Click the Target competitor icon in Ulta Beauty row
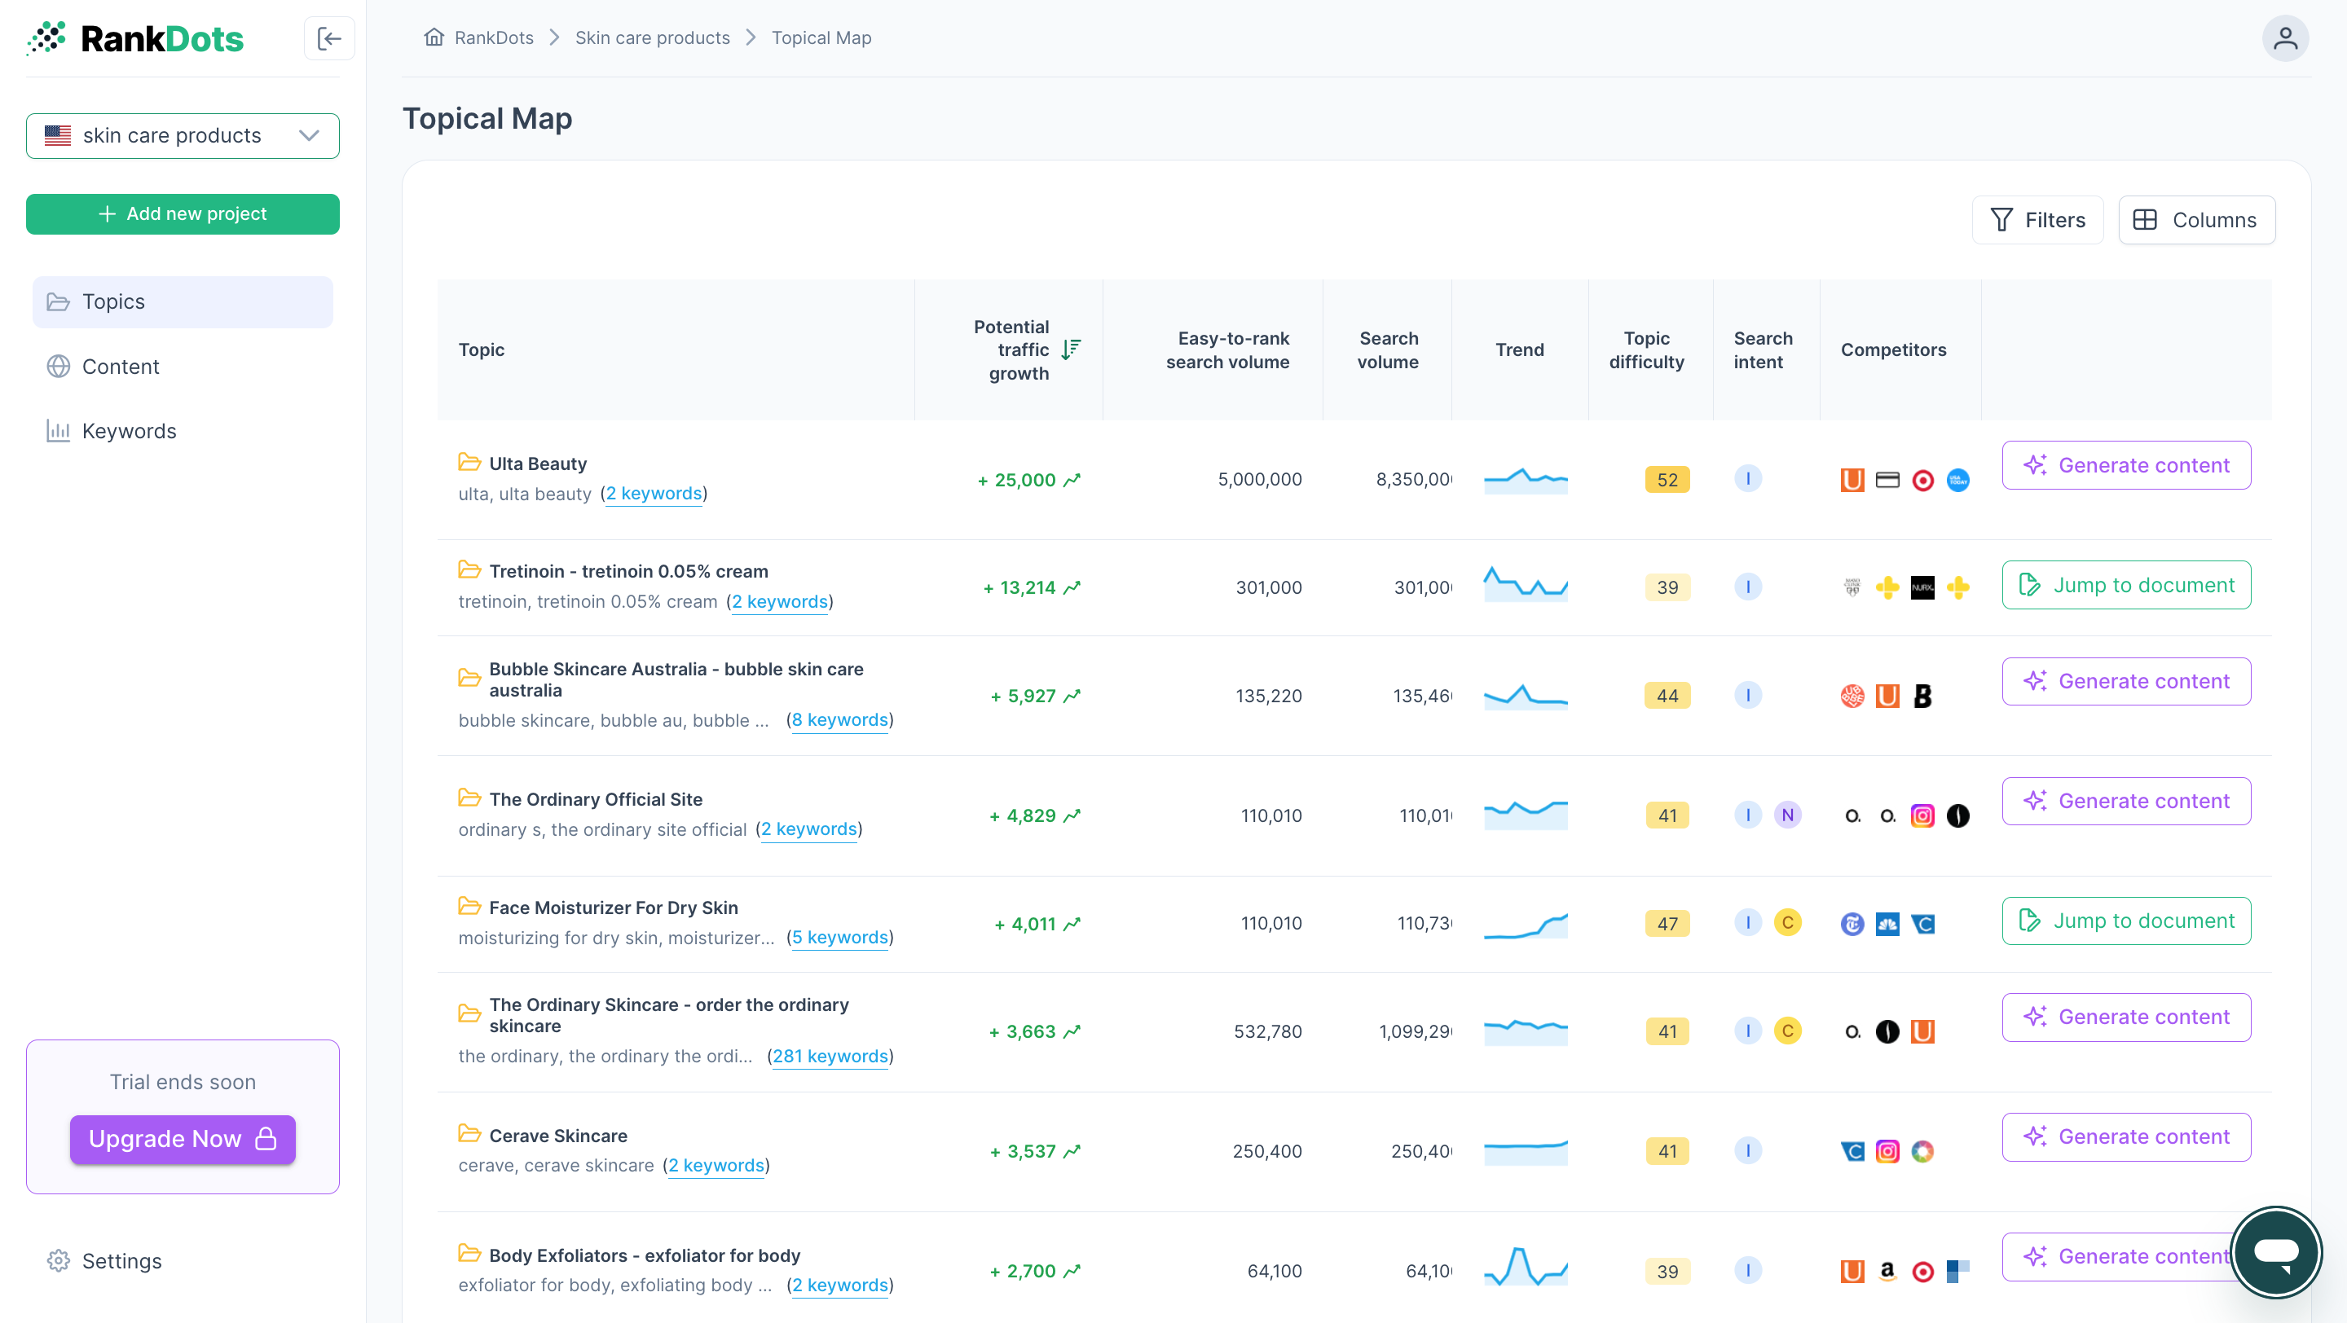 click(1922, 480)
